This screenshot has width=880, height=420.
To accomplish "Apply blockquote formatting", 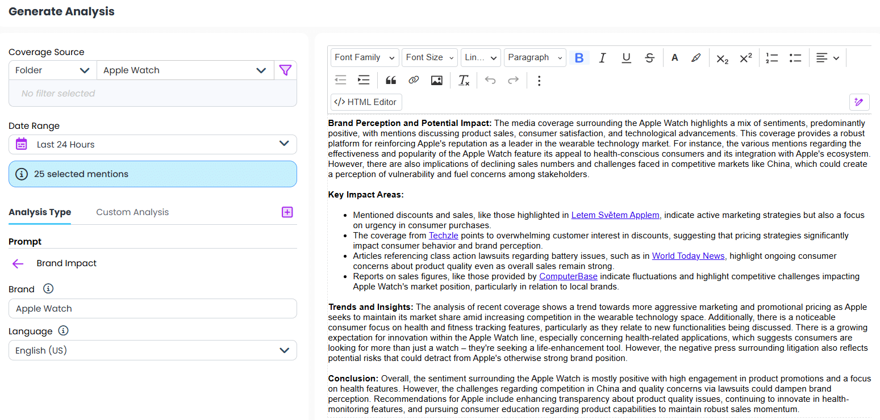I will tap(391, 81).
